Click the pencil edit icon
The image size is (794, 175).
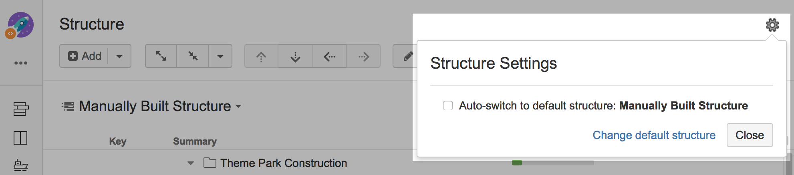407,56
